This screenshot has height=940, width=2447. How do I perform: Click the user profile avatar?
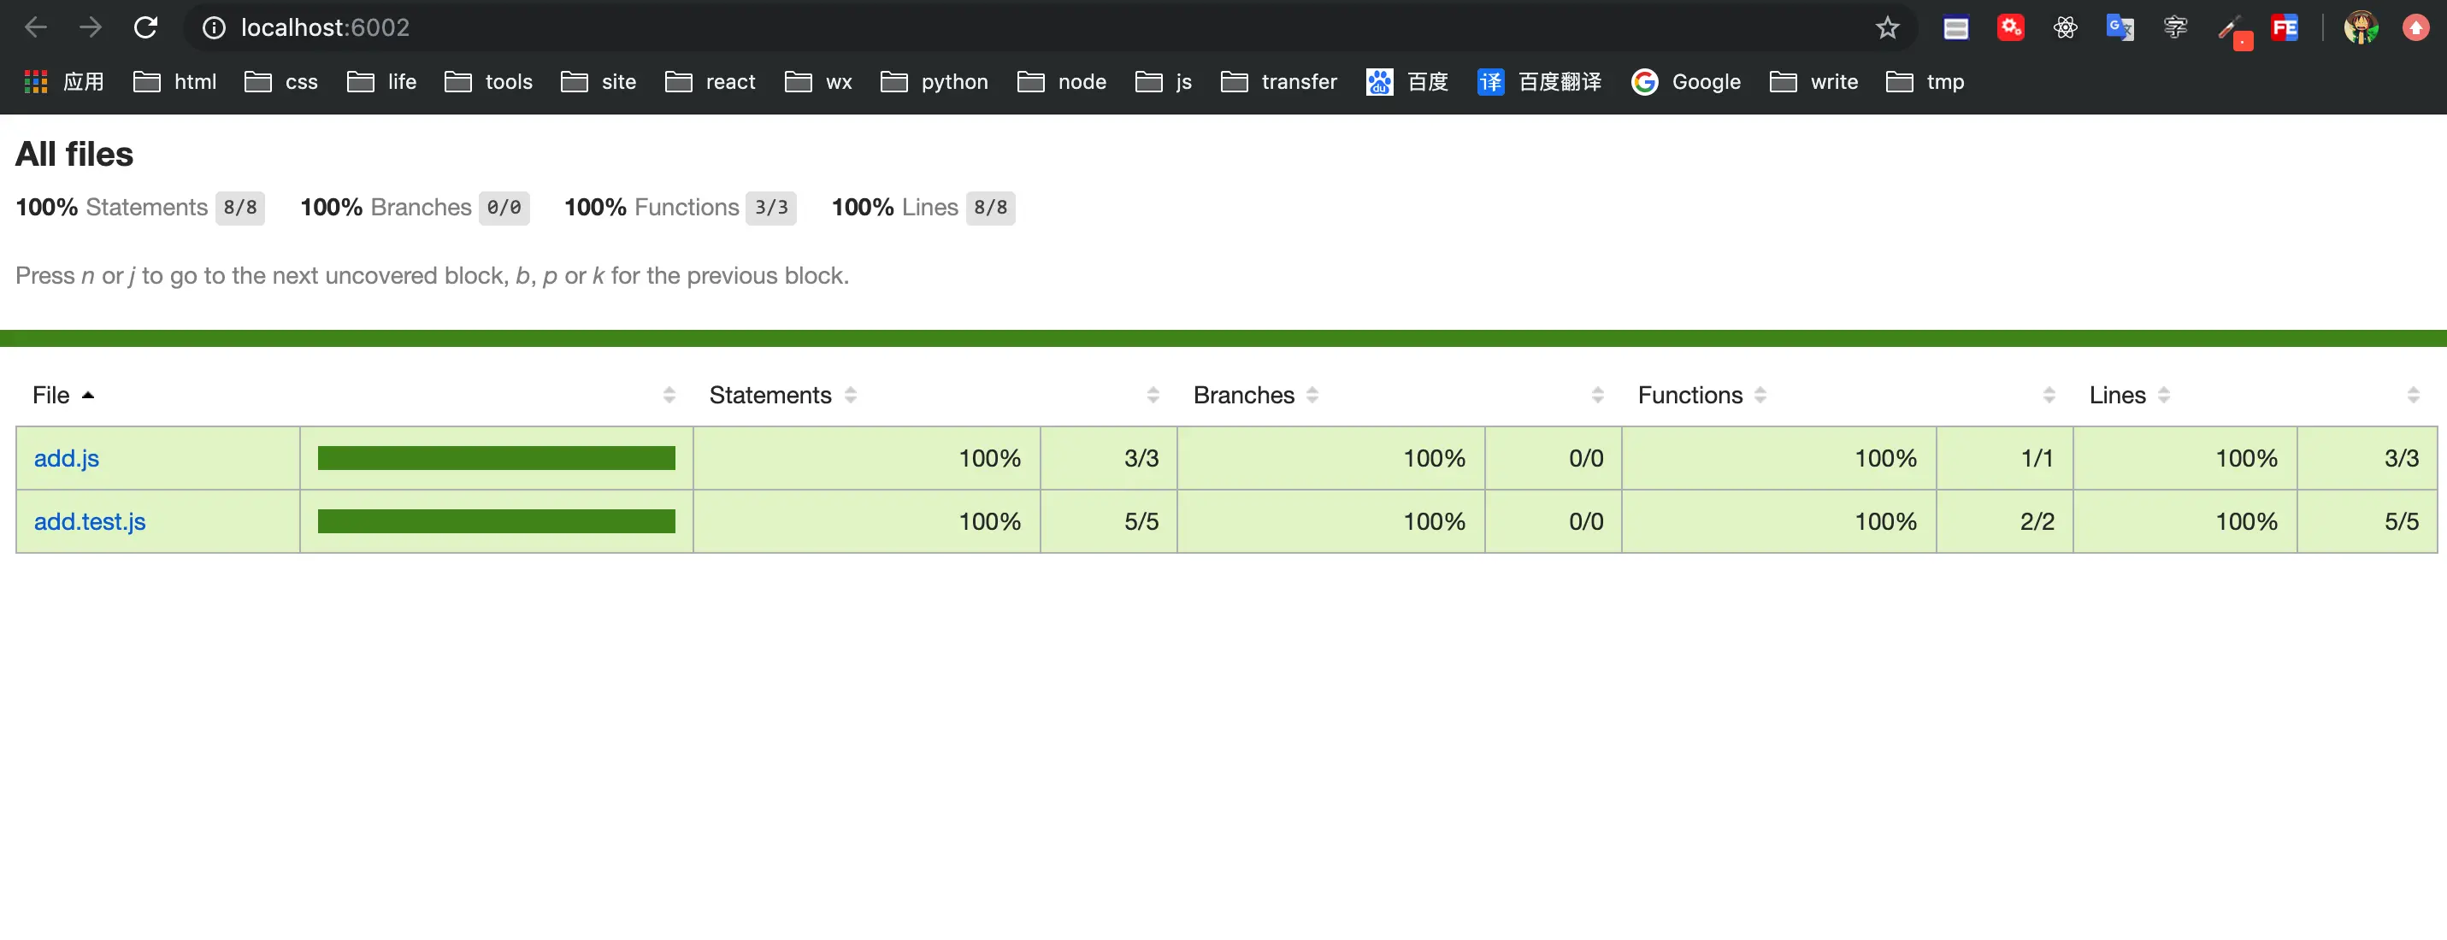(2361, 27)
